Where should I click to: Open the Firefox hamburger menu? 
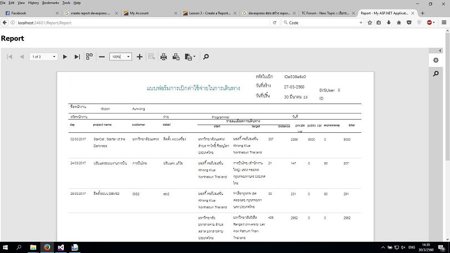click(444, 23)
